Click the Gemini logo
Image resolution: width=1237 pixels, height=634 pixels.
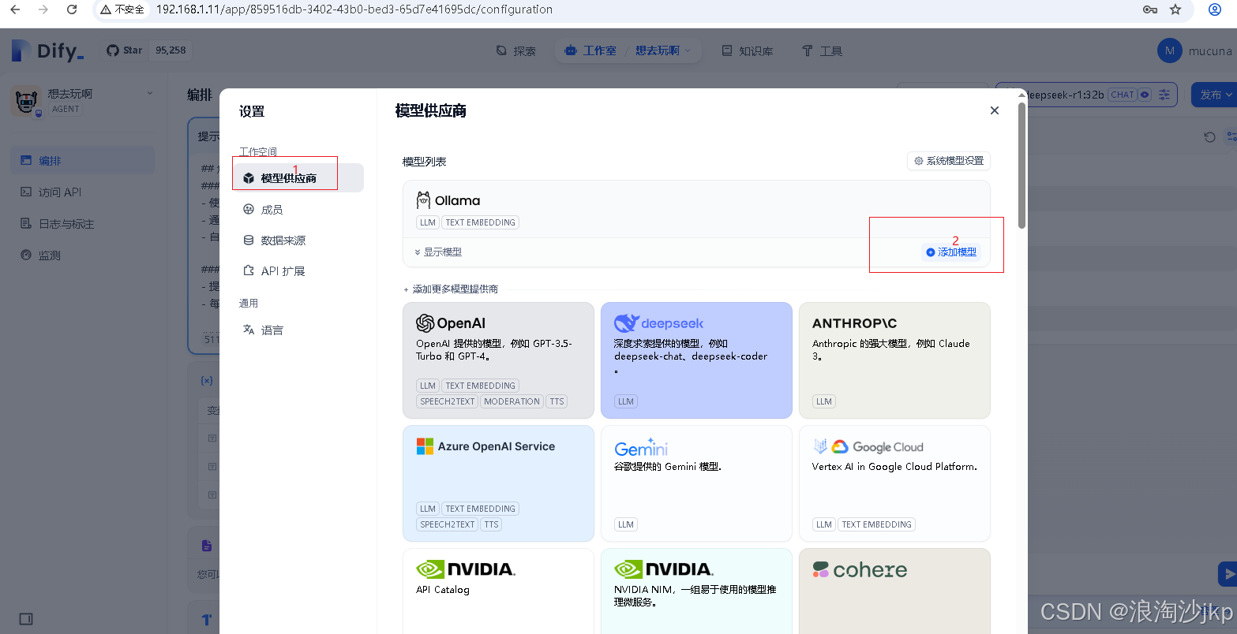click(x=641, y=448)
